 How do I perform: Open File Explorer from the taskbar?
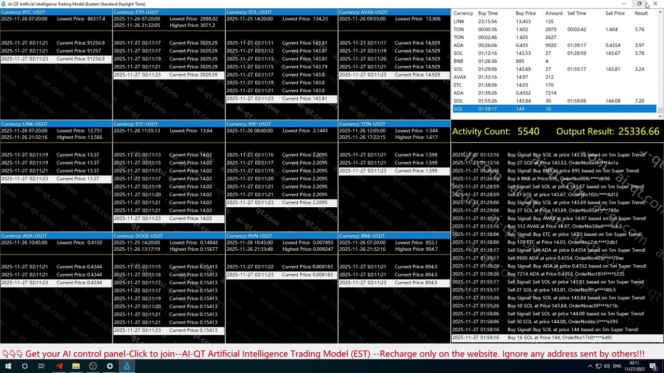(76, 366)
